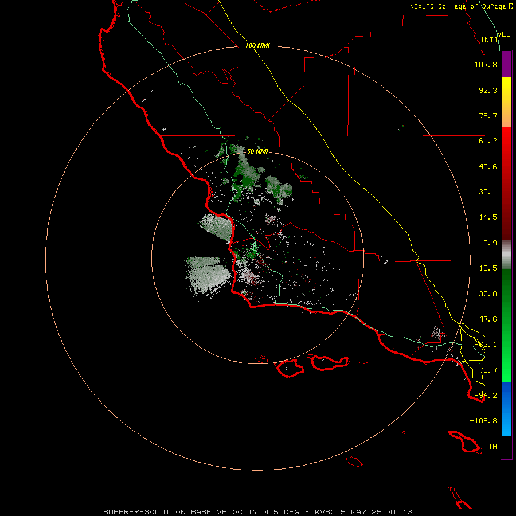Click the 92.3 velocity scale value
This screenshot has height=516, width=516.
[x=488, y=90]
